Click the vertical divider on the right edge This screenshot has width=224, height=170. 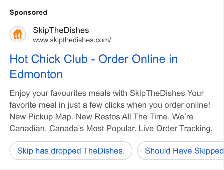pos(223,85)
